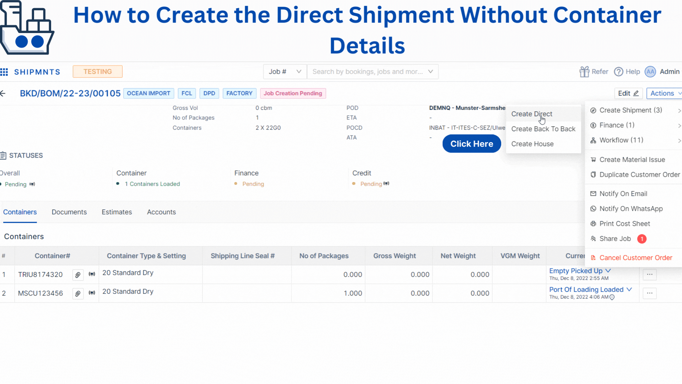Screen dimensions: 682x384
Task: Click the speaker/broadcast icon on TRIU8174320
Action: point(92,275)
